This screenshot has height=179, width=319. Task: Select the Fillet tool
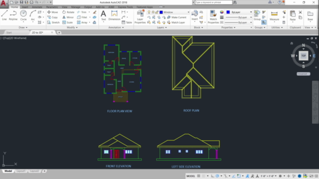pyautogui.click(x=82, y=17)
